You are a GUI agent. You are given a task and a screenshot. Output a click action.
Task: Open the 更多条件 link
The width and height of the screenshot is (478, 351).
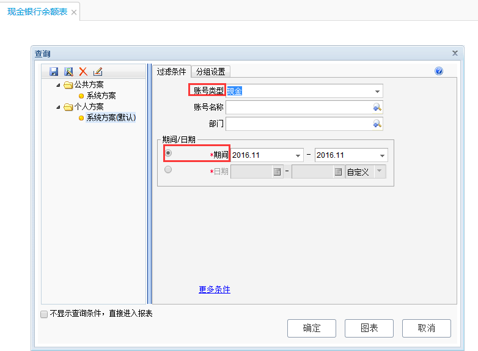tap(215, 289)
